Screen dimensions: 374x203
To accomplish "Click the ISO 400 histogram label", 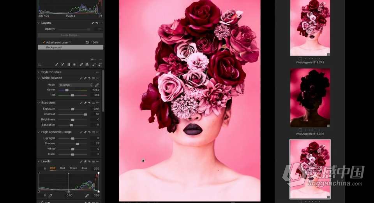I will [44, 16].
